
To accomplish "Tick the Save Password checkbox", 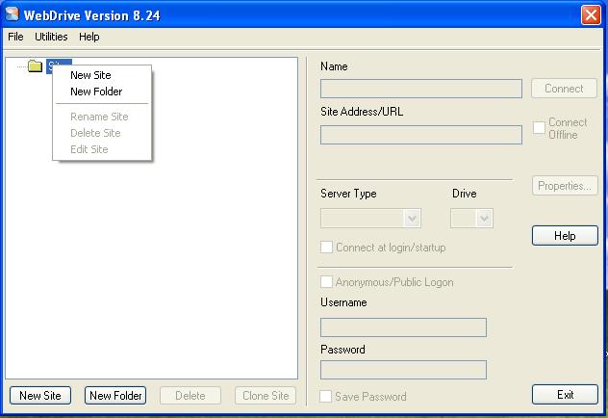I will pos(326,396).
